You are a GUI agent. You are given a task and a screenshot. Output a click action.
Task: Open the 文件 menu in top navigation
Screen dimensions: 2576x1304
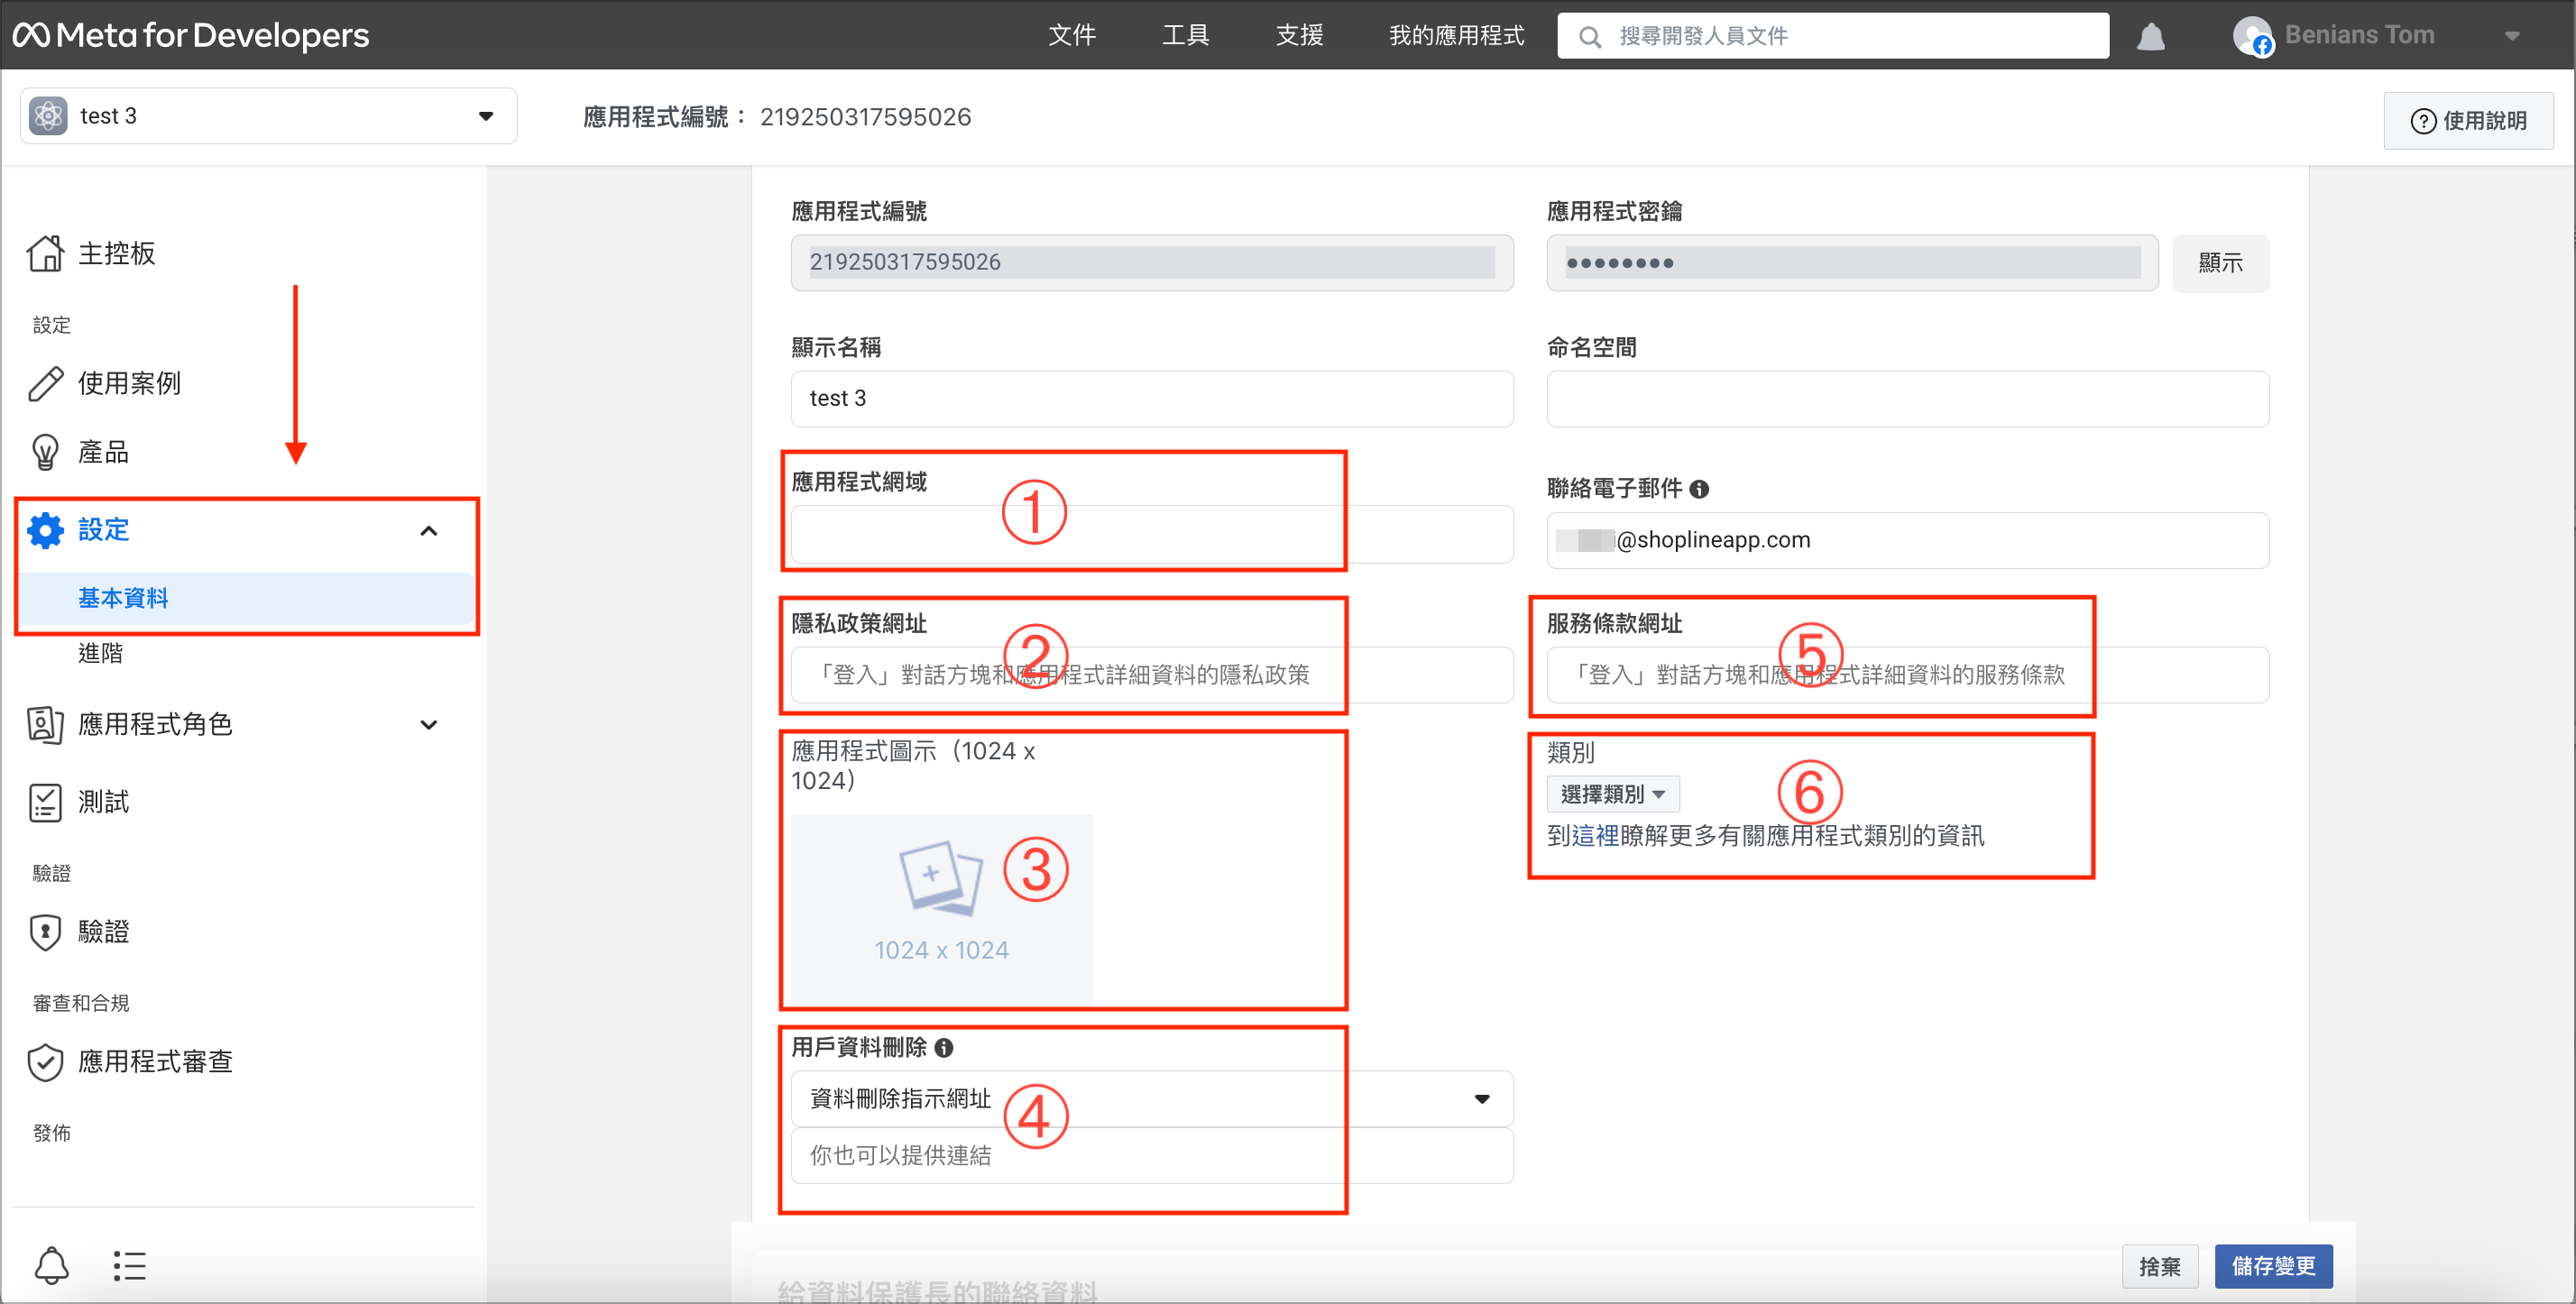pyautogui.click(x=1072, y=36)
